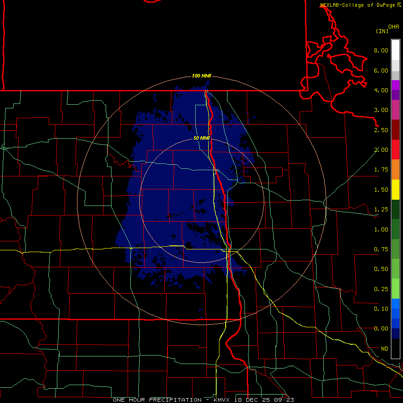Image resolution: width=403 pixels, height=403 pixels.
Task: Click the 100 NMI range ring label
Action: tap(201, 76)
